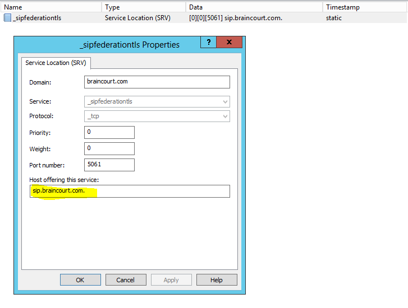Click the Host offering this service field
This screenshot has height=308, width=408.
point(130,191)
